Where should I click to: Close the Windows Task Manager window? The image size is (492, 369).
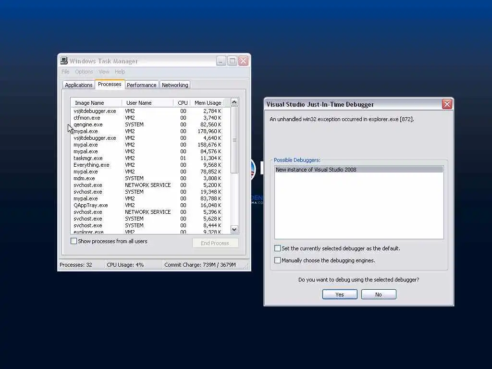[243, 61]
